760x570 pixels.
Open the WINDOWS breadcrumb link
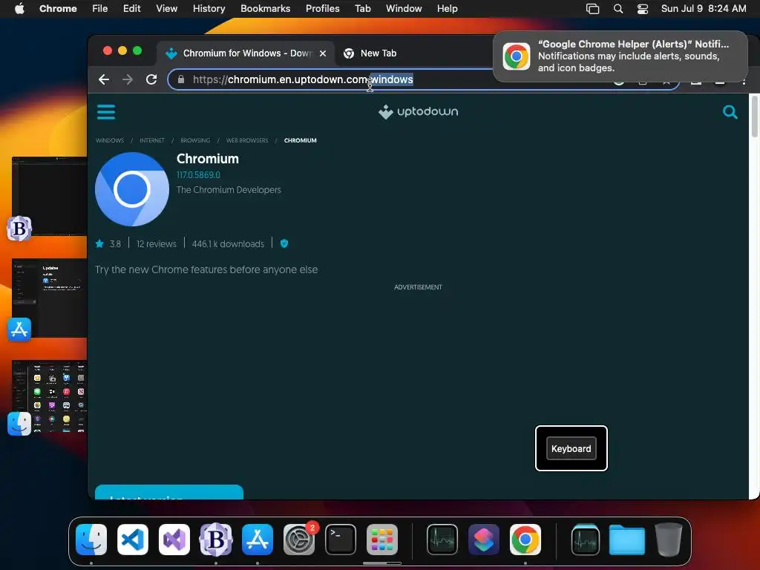[x=110, y=140]
